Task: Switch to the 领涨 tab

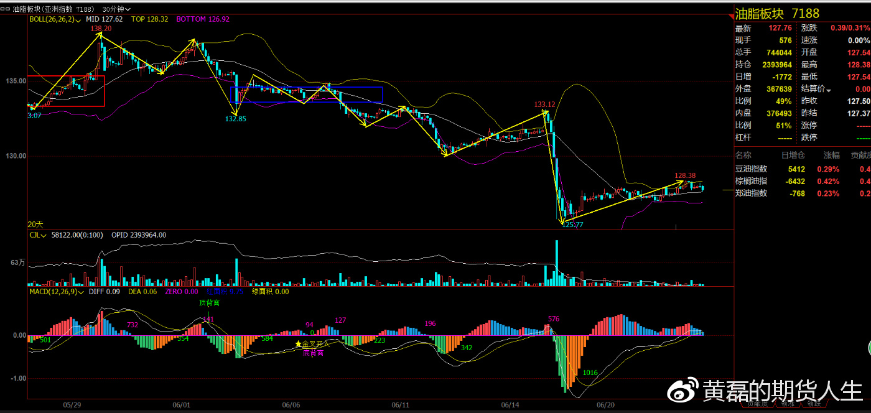Action: tap(787, 404)
